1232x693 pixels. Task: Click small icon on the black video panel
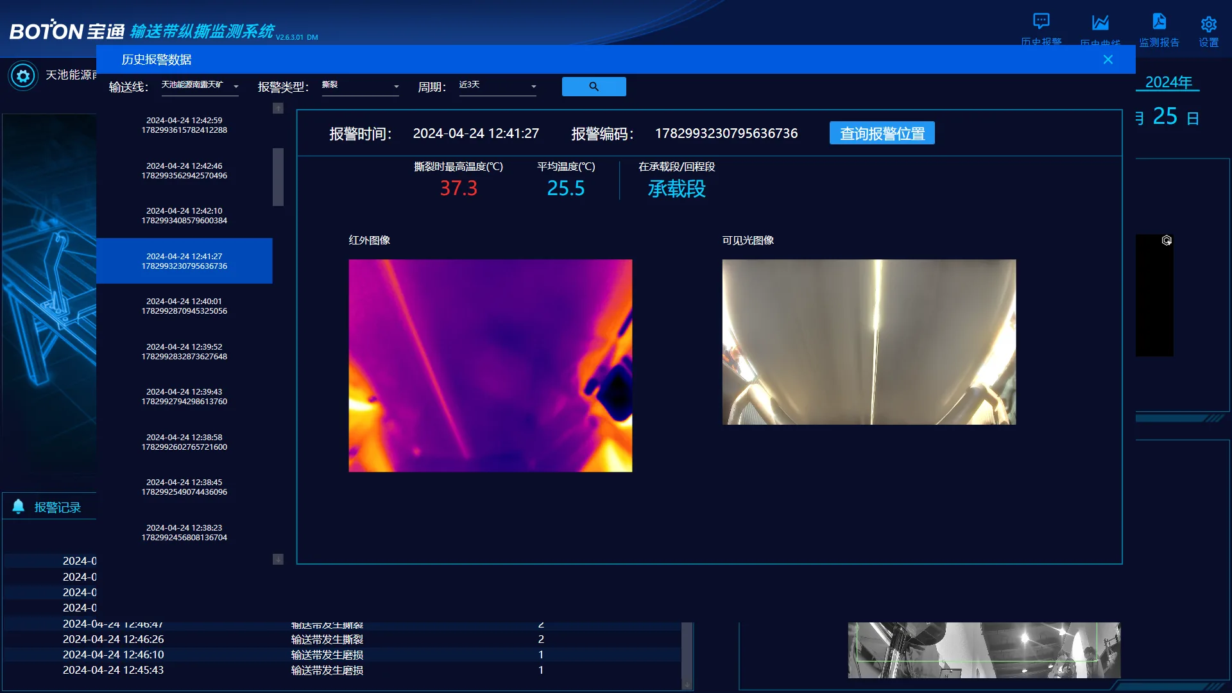pos(1167,241)
